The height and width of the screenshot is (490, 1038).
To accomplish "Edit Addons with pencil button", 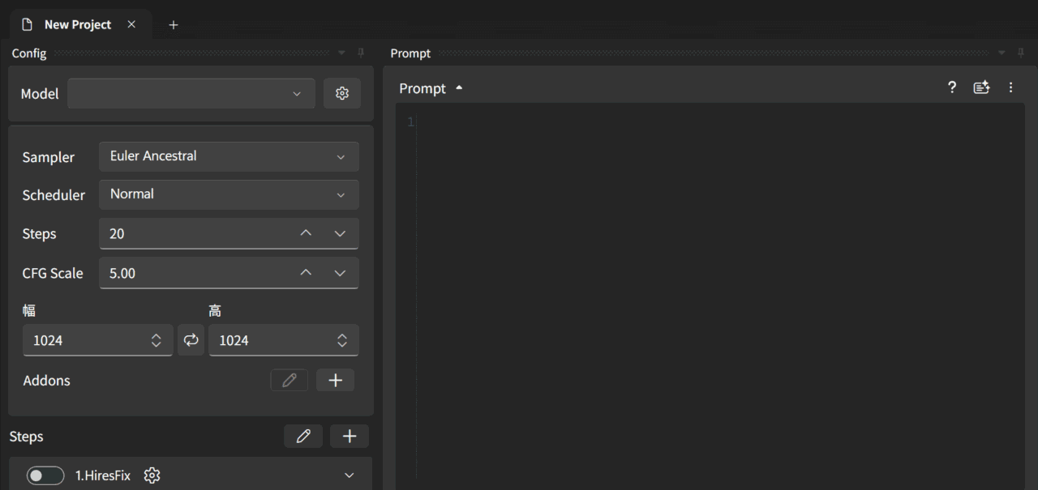I will pos(290,380).
